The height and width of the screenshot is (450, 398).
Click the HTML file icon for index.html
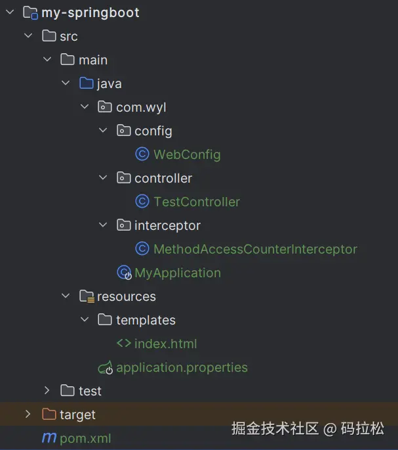point(123,344)
